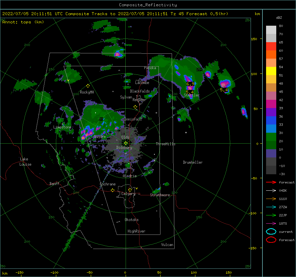Click the 80 value on the dBZ scale

[x=281, y=26]
